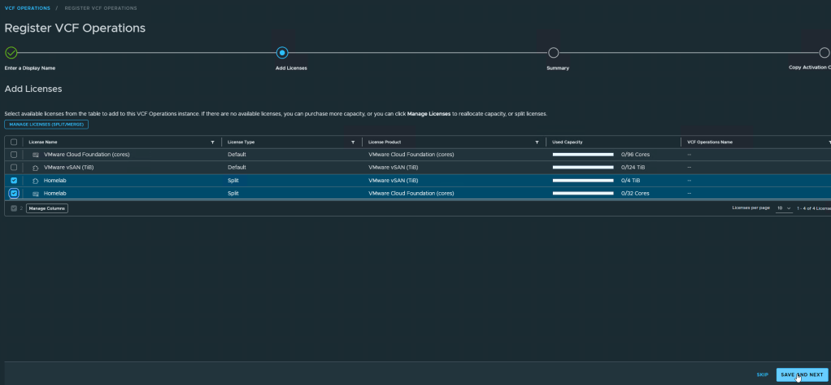The image size is (831, 385).
Task: Click the VMware vSAN (TiB) license icon
Action: (x=36, y=168)
